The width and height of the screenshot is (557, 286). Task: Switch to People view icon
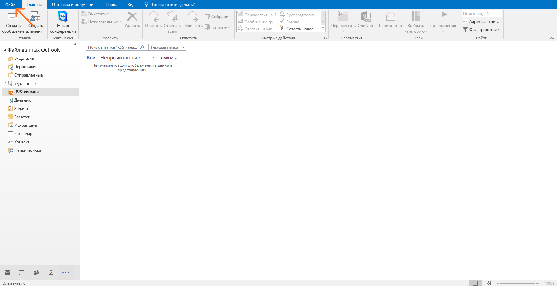(36, 272)
